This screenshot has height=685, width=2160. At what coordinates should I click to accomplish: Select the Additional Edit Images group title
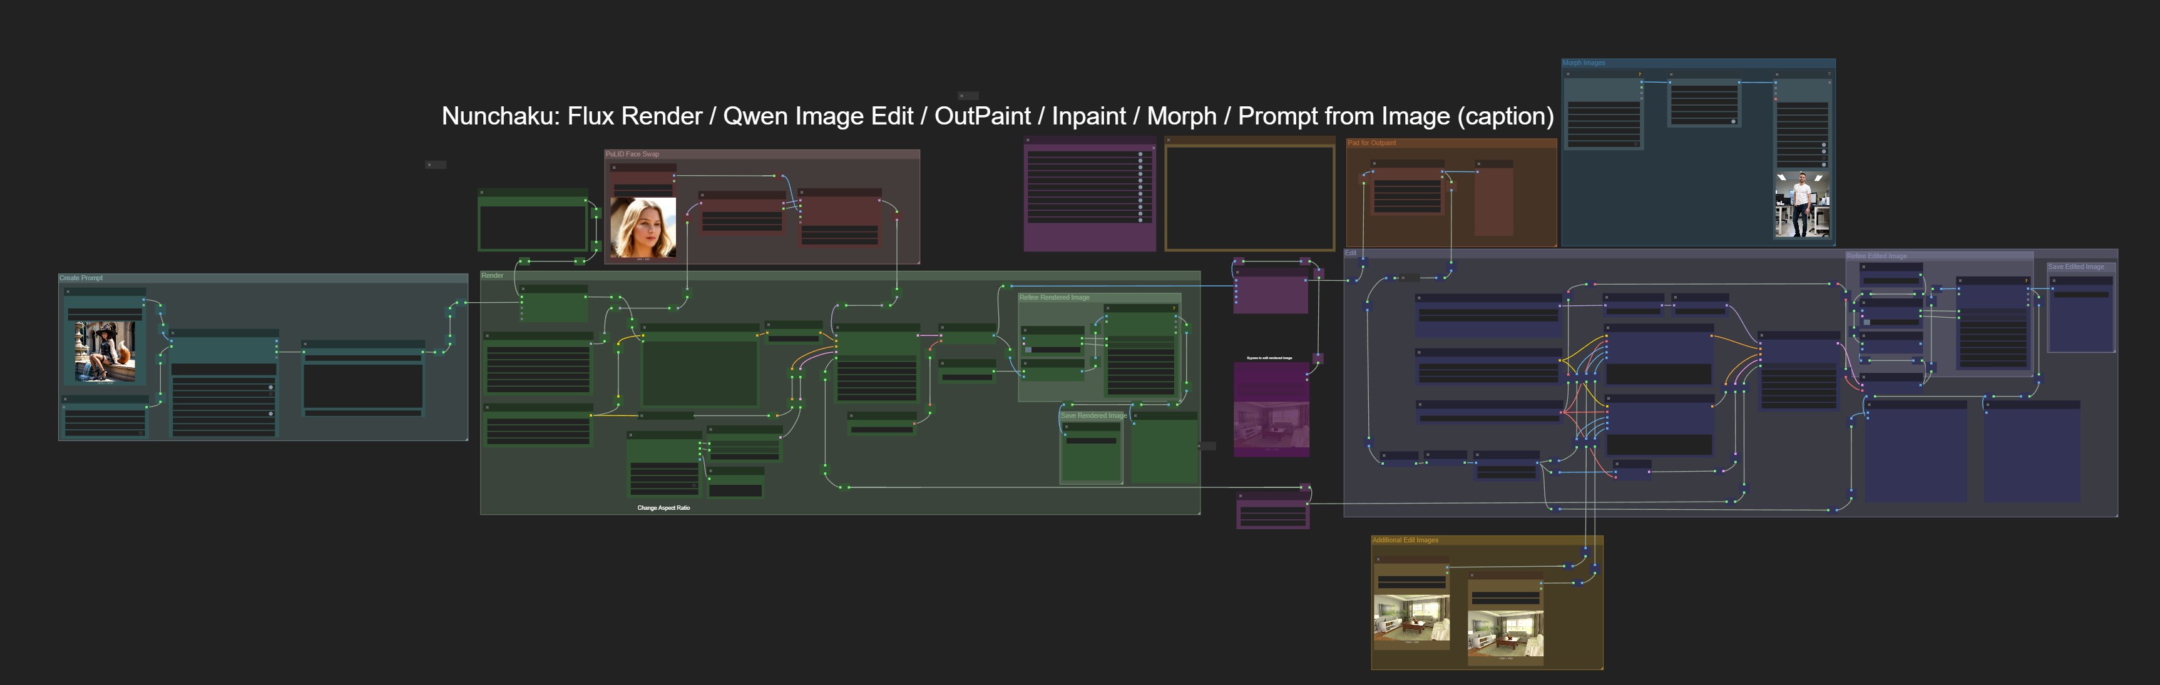click(x=1405, y=540)
